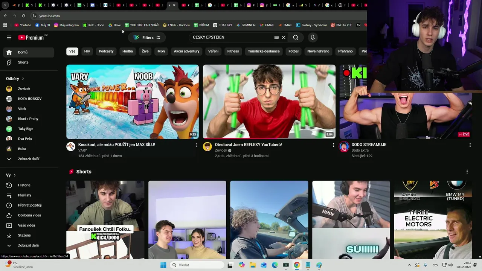Open options menu for the Knockout video
Viewport: 482px width, 271px height.
click(197, 145)
